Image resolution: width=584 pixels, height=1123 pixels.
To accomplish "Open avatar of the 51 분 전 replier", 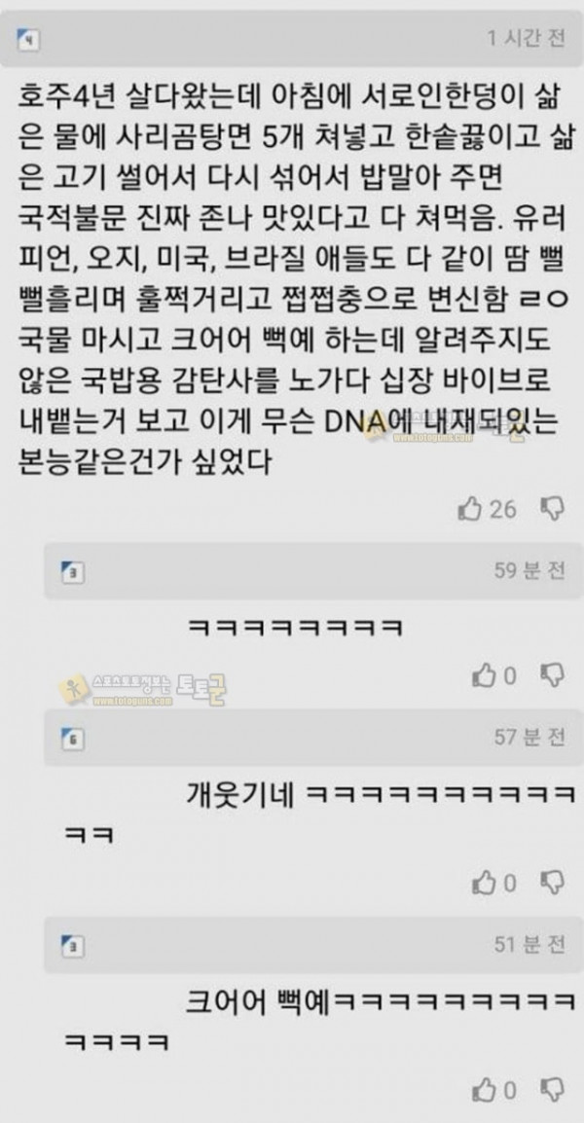I will coord(73,946).
